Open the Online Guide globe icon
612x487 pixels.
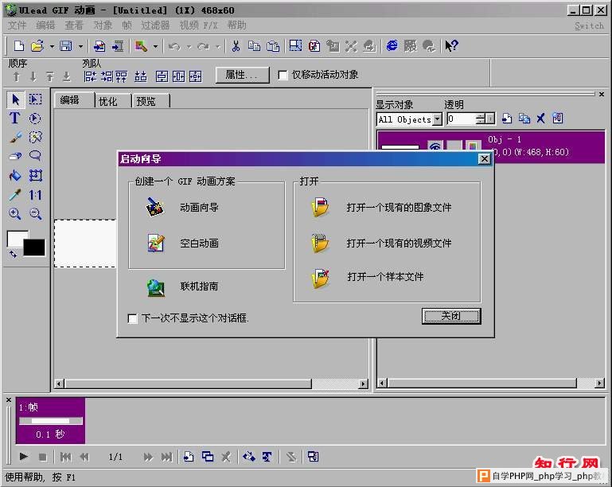[x=156, y=288]
